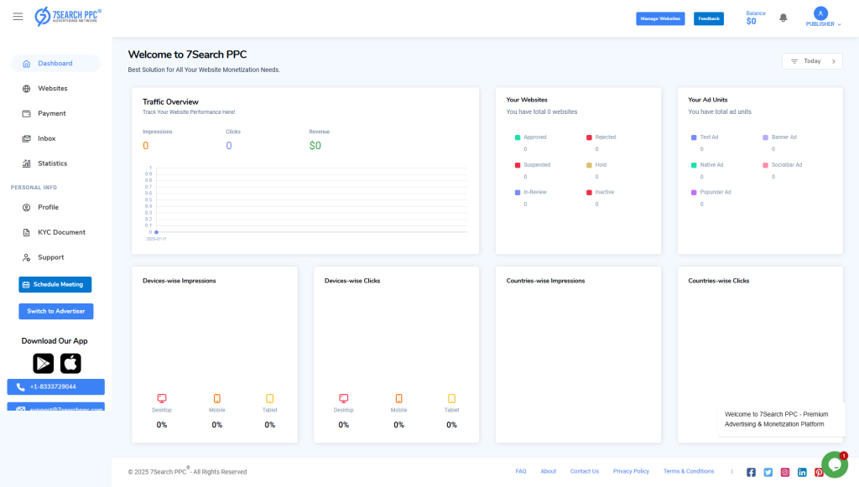859x487 pixels.
Task: Open the Twitter footer icon
Action: pyautogui.click(x=768, y=472)
